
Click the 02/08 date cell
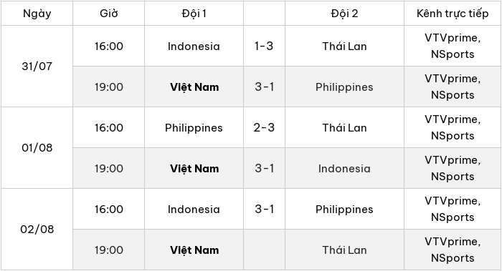(37, 230)
